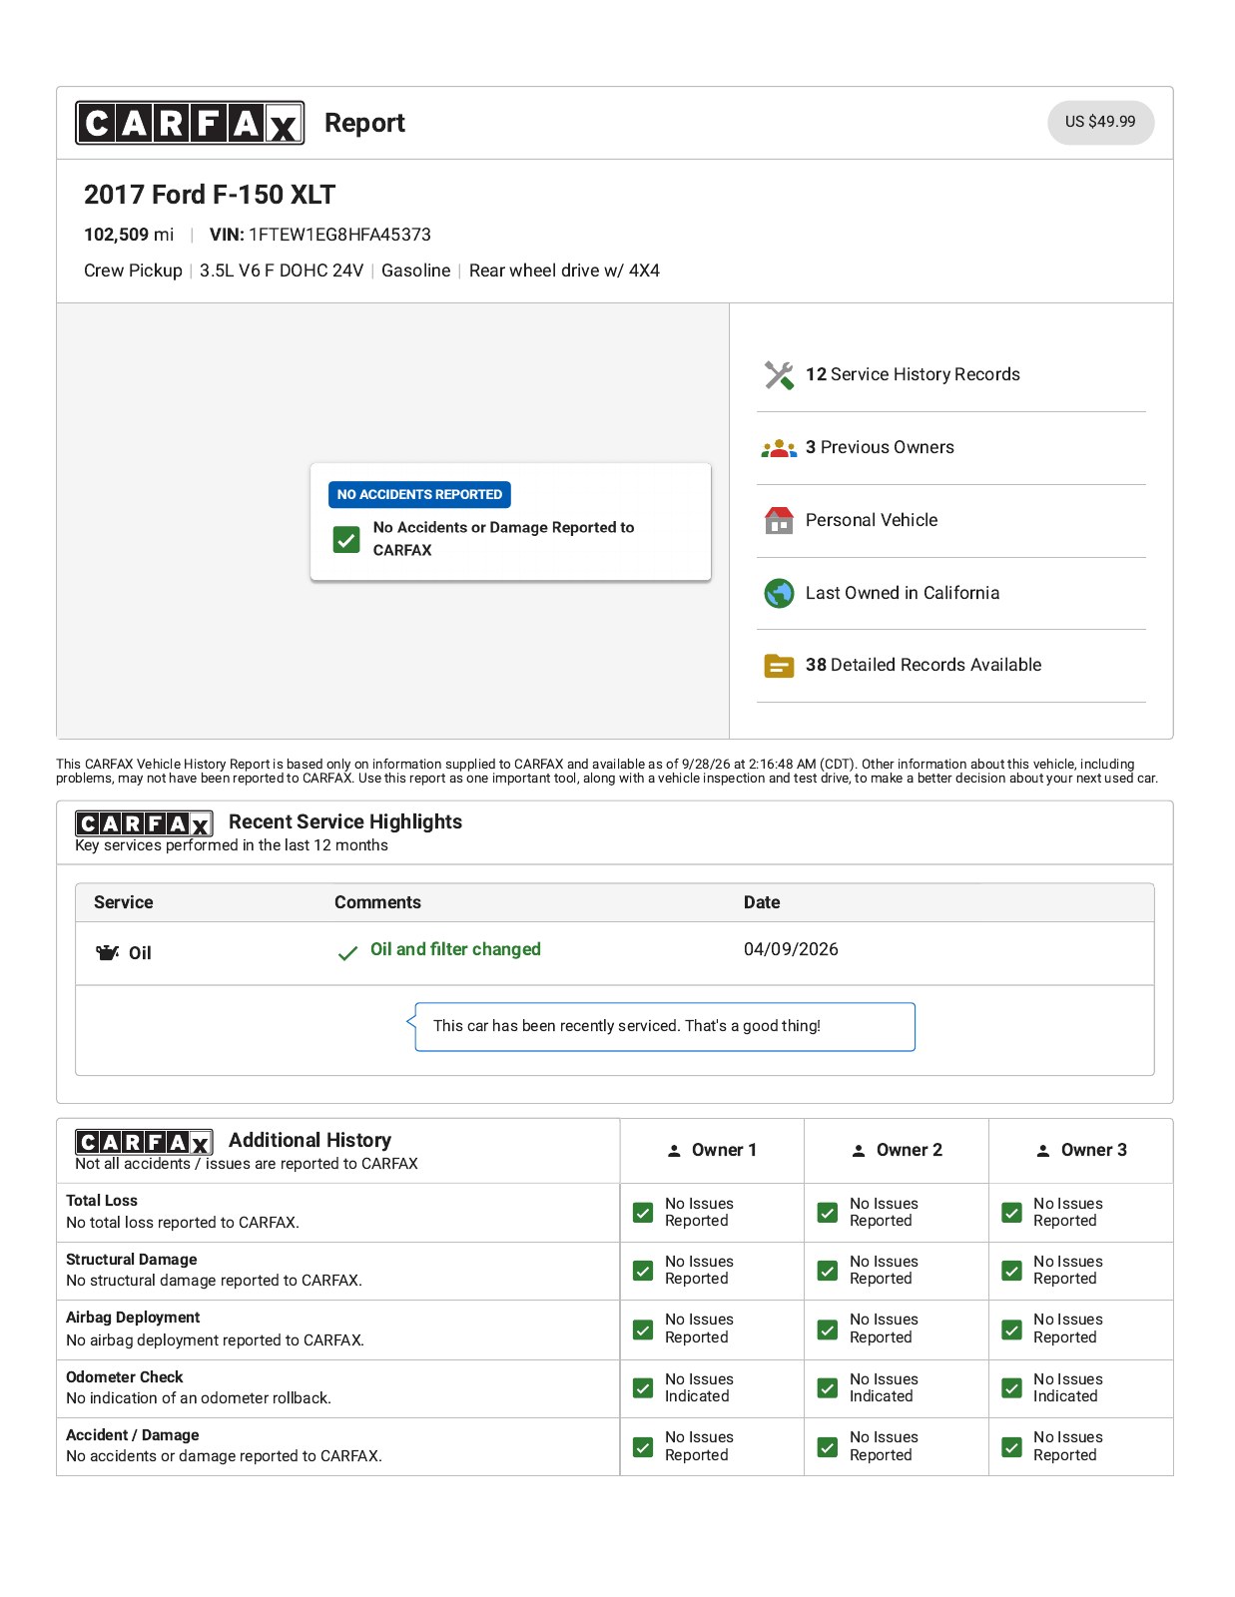The width and height of the screenshot is (1235, 1597).
Task: Click the Recent Service Highlights heading
Action: tap(345, 821)
